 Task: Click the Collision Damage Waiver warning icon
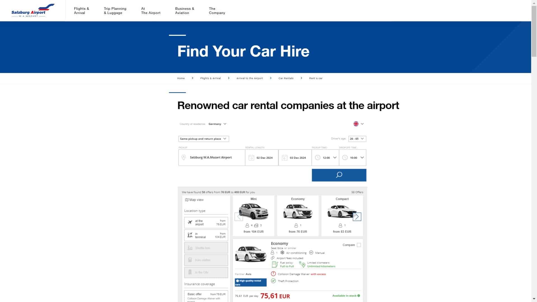click(273, 274)
